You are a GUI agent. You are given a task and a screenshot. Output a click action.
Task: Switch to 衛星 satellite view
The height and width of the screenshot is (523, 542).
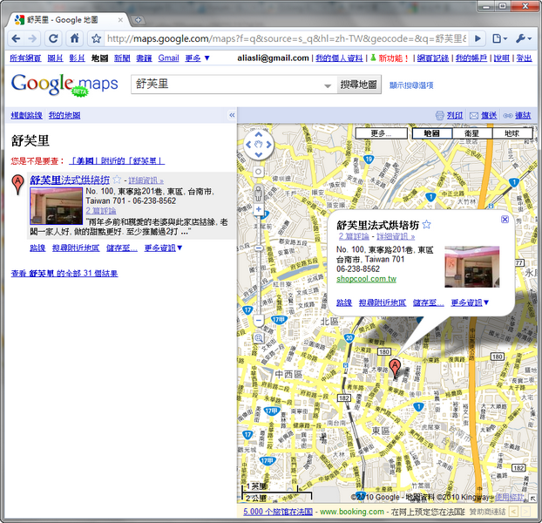(471, 133)
